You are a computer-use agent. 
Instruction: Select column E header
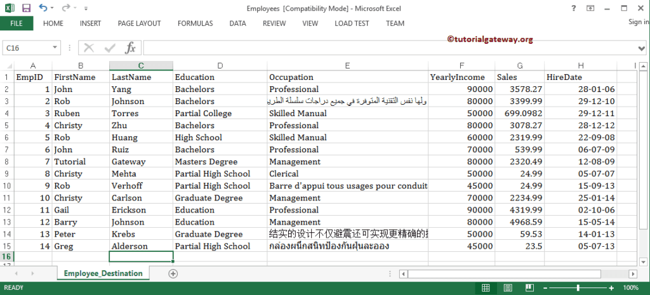click(x=347, y=65)
